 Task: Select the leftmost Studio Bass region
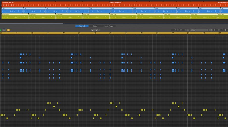[15, 16]
